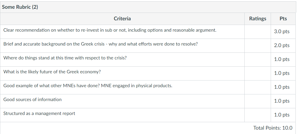
Task: Select the 'Structured as a management report' criterion
Action: tap(39, 113)
